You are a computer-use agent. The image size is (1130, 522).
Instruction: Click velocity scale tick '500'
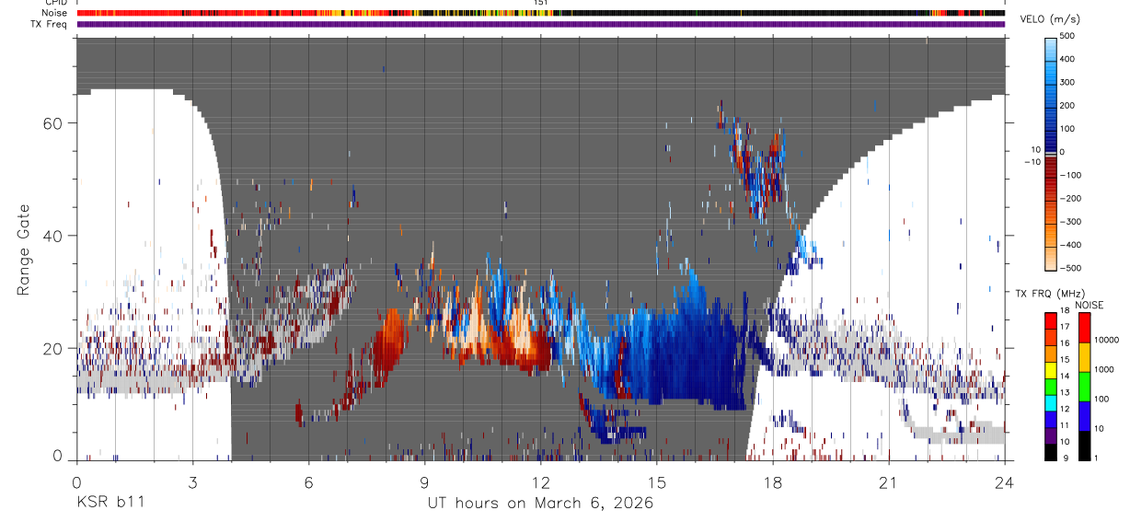1068,36
